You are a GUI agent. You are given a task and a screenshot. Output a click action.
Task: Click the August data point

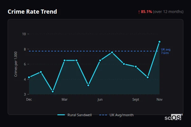point(124,64)
